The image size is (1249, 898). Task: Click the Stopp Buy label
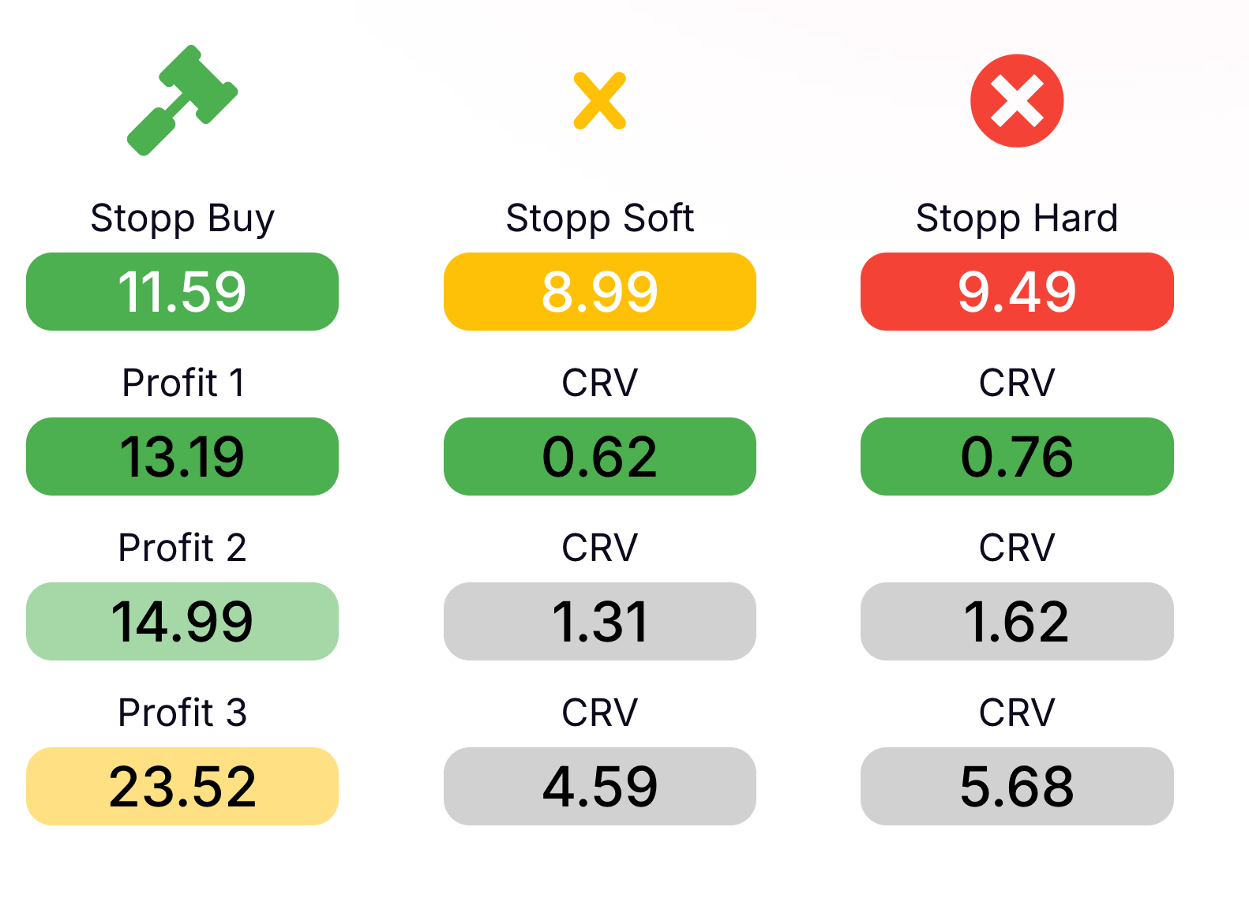(x=182, y=219)
